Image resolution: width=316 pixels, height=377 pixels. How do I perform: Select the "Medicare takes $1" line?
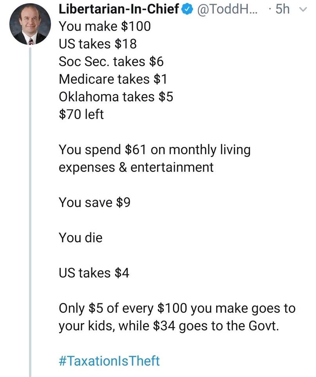[x=113, y=79]
